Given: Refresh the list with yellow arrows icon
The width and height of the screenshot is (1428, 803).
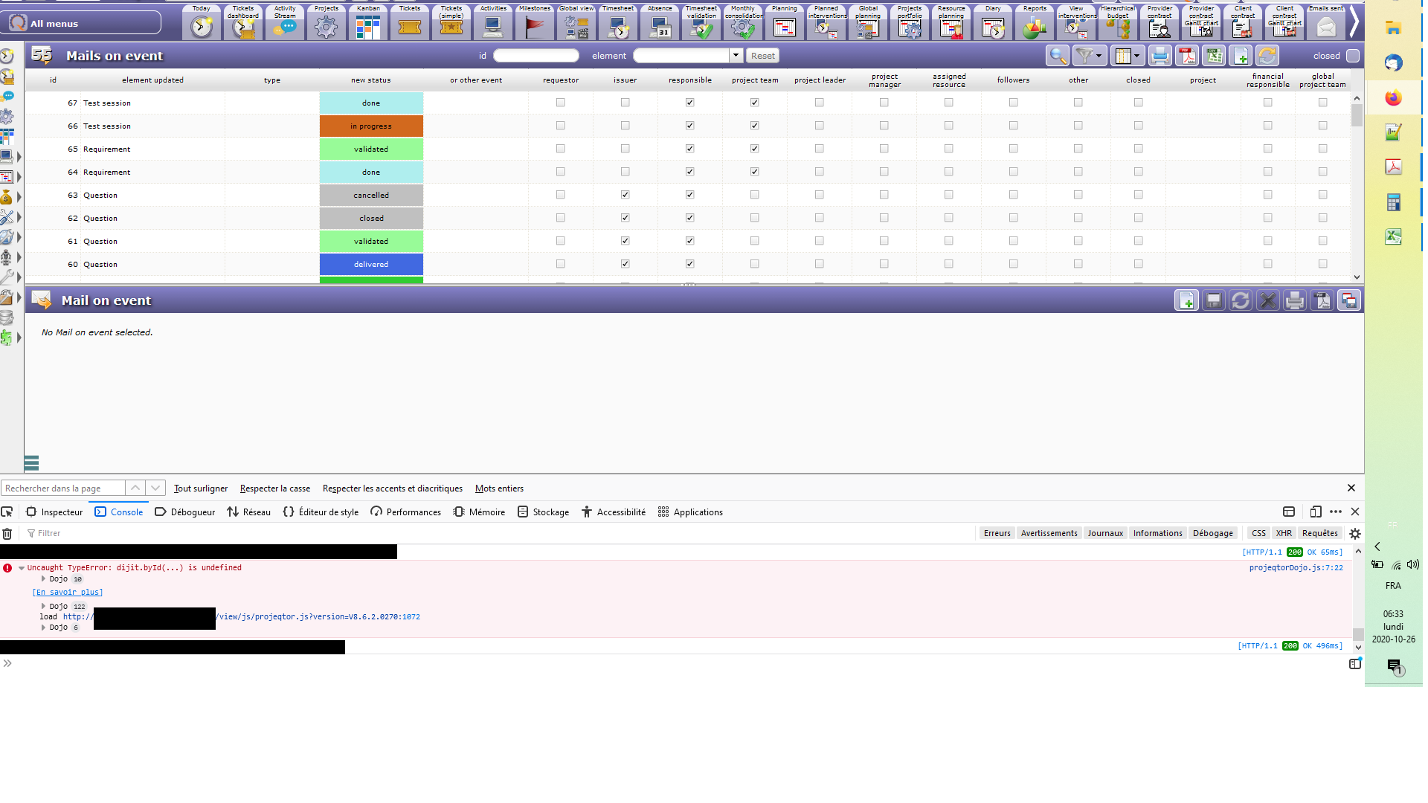Looking at the screenshot, I should tap(1267, 56).
